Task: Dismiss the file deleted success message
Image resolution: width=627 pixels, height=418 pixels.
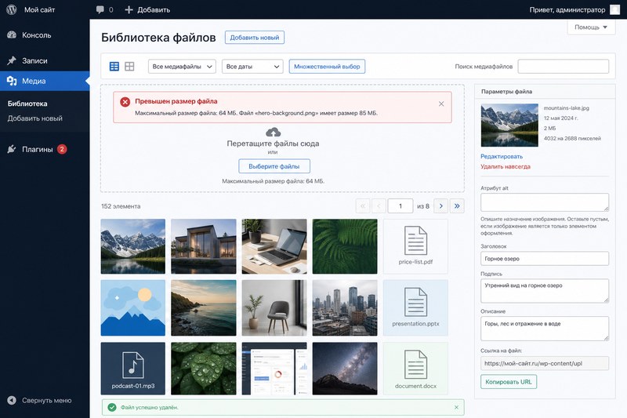Action: pos(456,407)
